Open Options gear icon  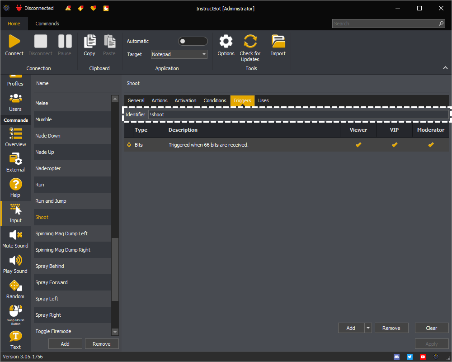[x=226, y=41]
